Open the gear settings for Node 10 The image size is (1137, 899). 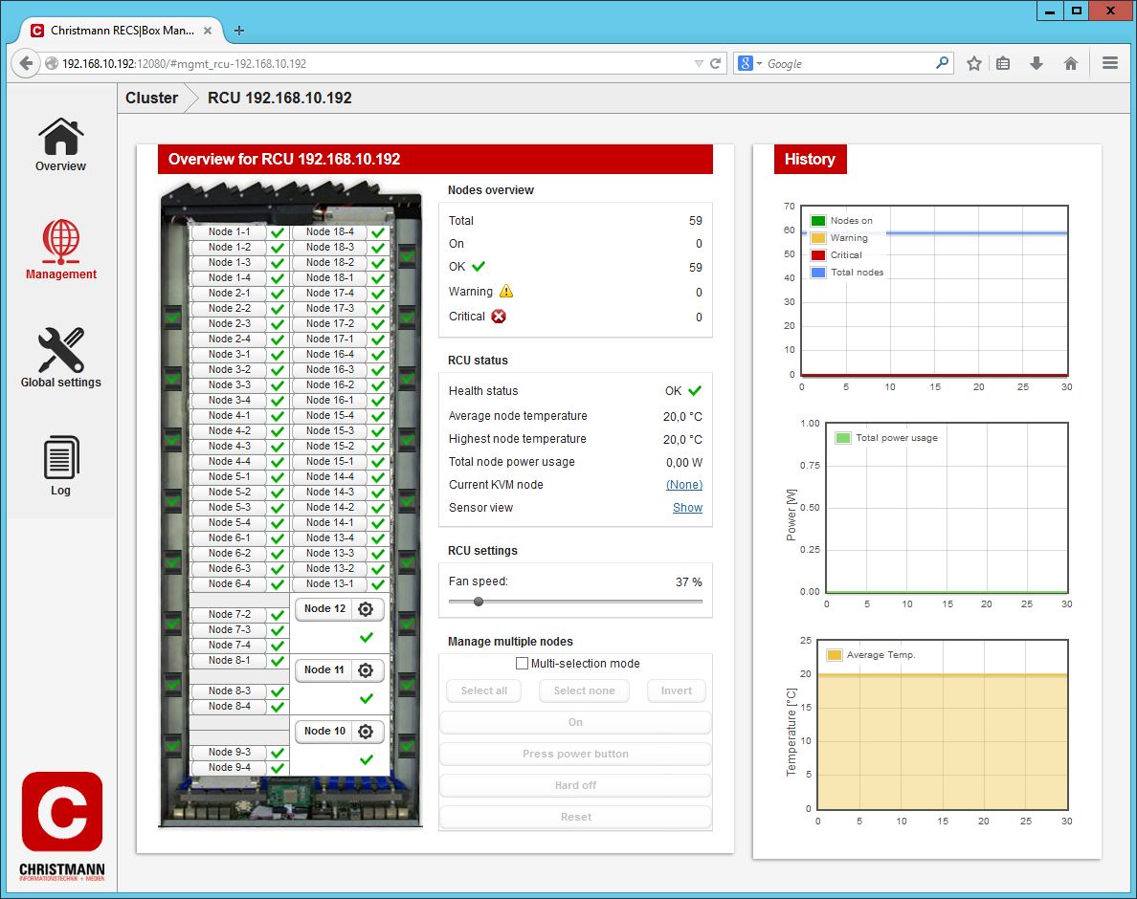tap(366, 732)
